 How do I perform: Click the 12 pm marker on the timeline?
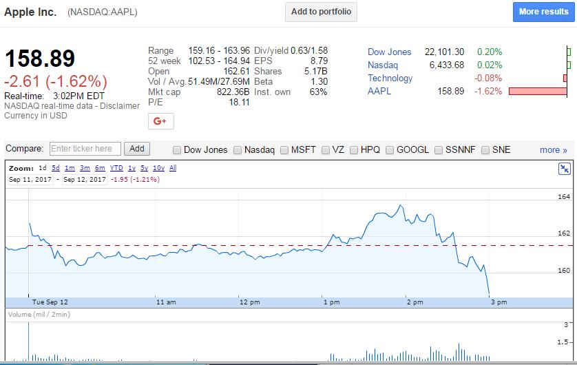[249, 302]
